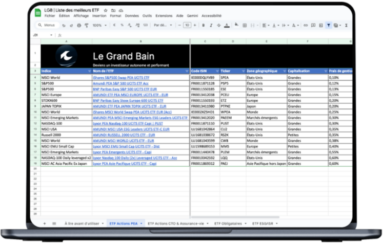Open the Fichier menu
Viewport: 383px width, 244px height.
point(50,16)
